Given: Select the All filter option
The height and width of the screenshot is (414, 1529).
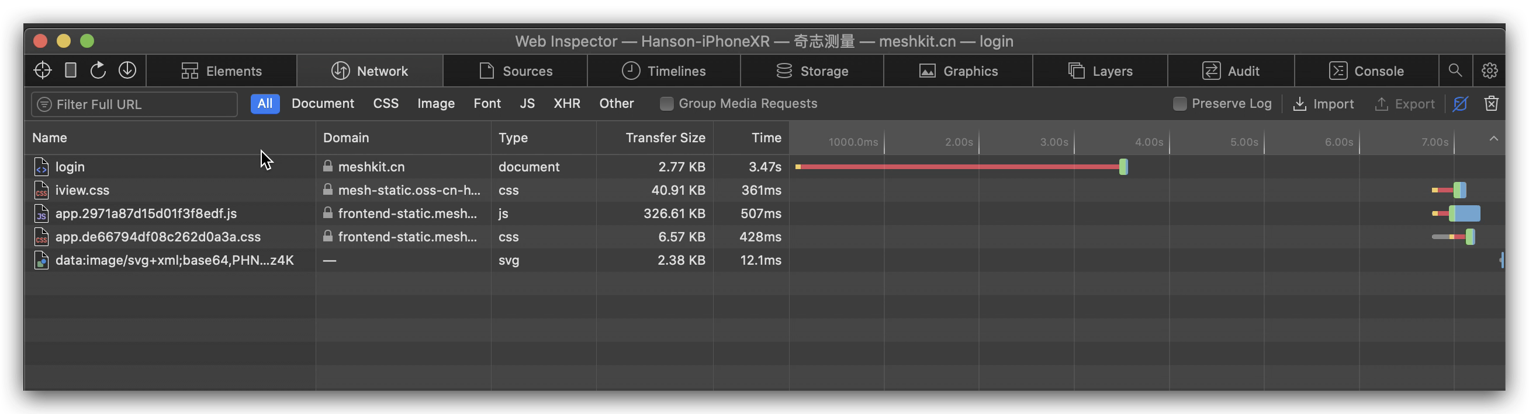Looking at the screenshot, I should 265,104.
